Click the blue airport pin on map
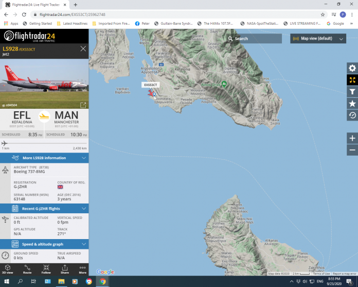Screen dimensions: 358x287 pos(155,94)
